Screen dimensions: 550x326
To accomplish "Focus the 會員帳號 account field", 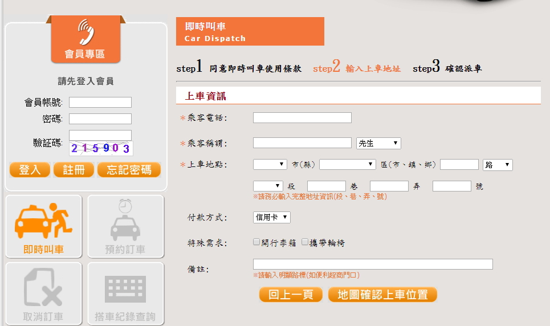I will pyautogui.click(x=100, y=102).
